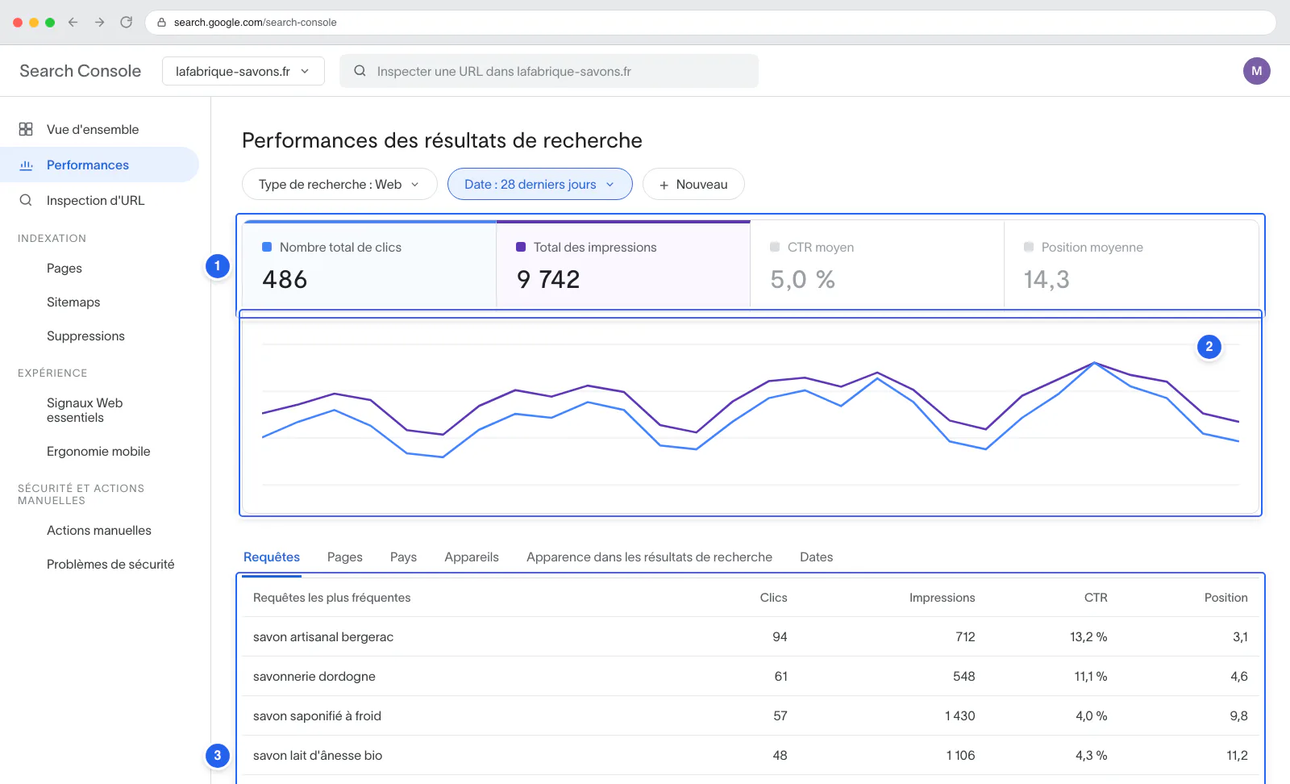Open Actions manuelles in sidebar

click(99, 531)
